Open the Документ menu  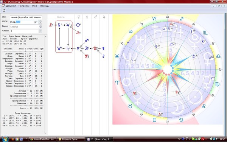pyautogui.click(x=11, y=6)
